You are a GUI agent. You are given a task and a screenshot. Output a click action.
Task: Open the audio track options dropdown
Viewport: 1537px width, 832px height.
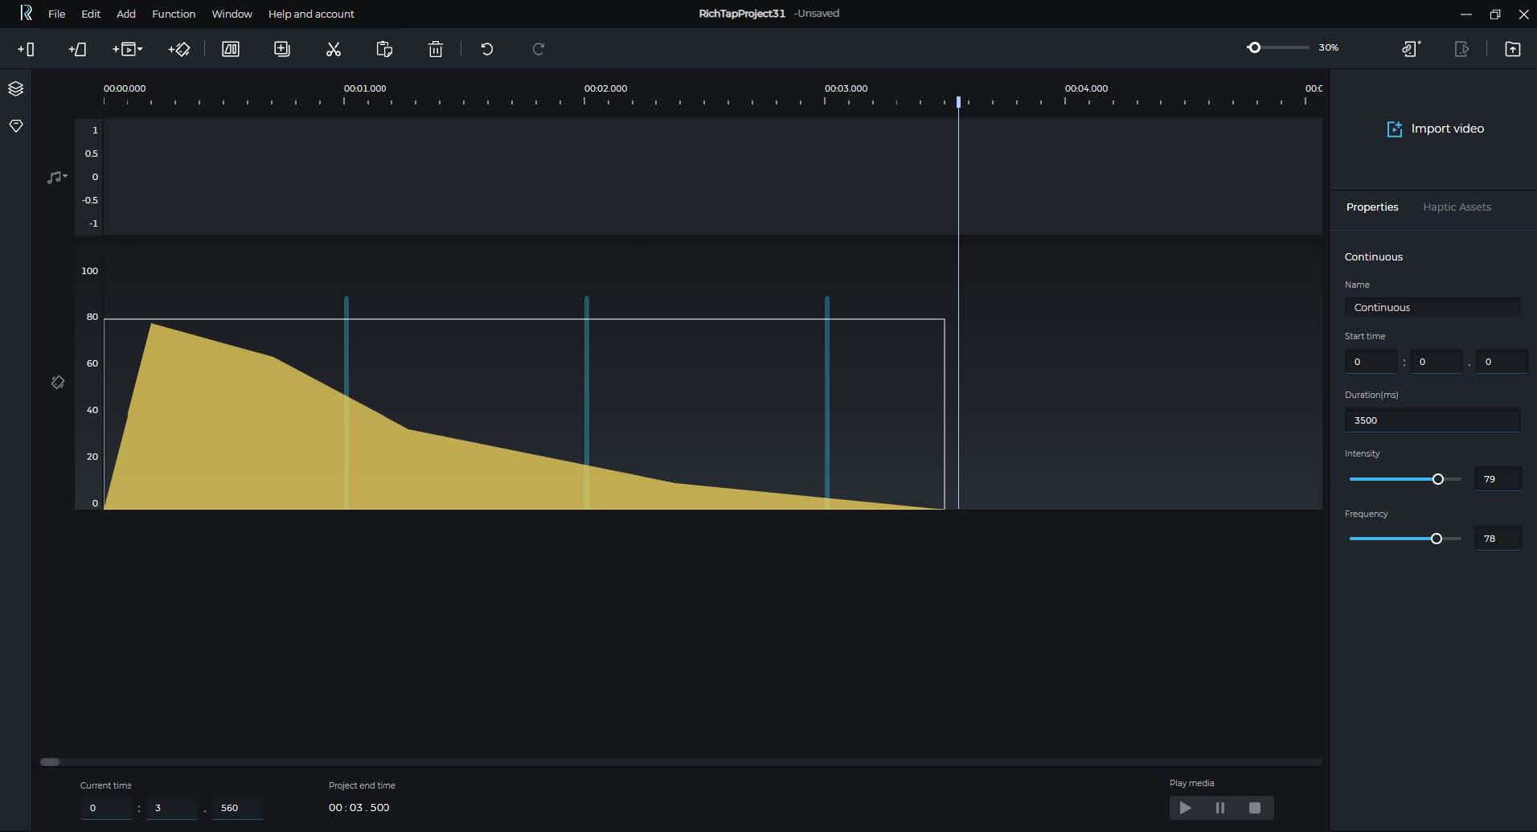click(x=56, y=177)
